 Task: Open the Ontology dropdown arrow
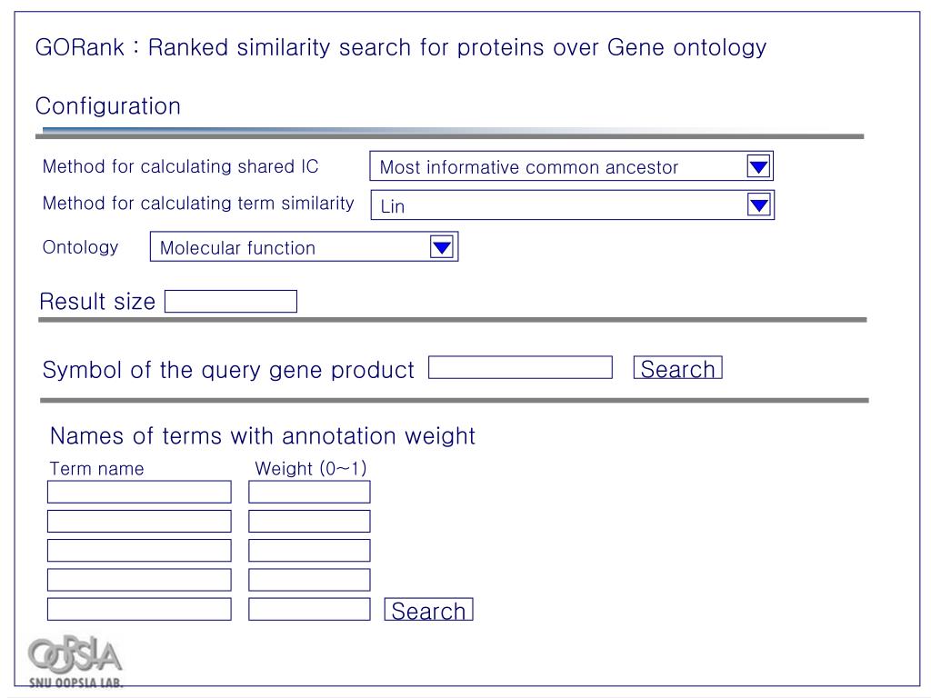pos(442,247)
